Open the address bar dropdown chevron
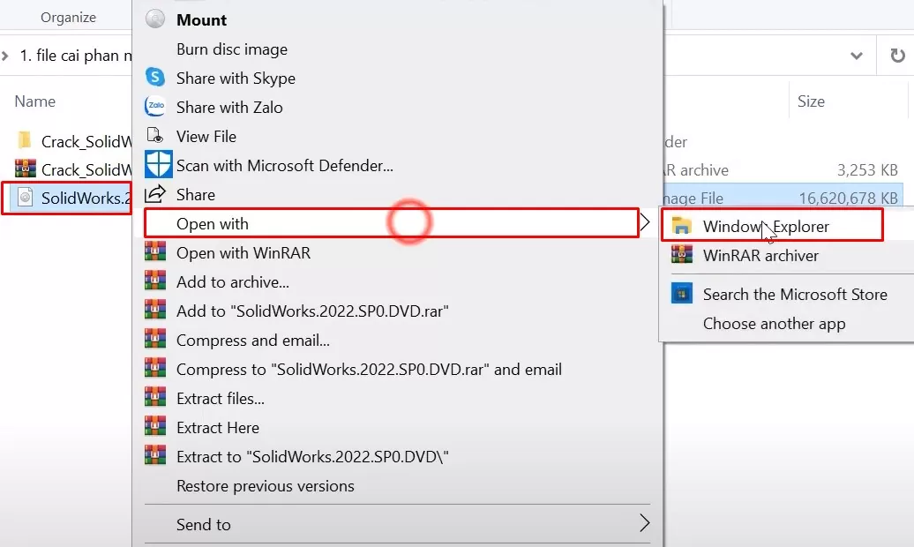914x547 pixels. (855, 56)
